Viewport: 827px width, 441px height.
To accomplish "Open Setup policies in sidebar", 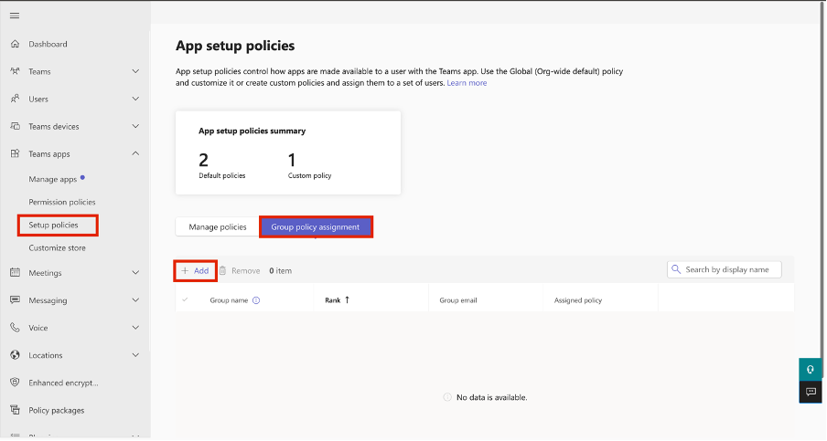I will (53, 225).
